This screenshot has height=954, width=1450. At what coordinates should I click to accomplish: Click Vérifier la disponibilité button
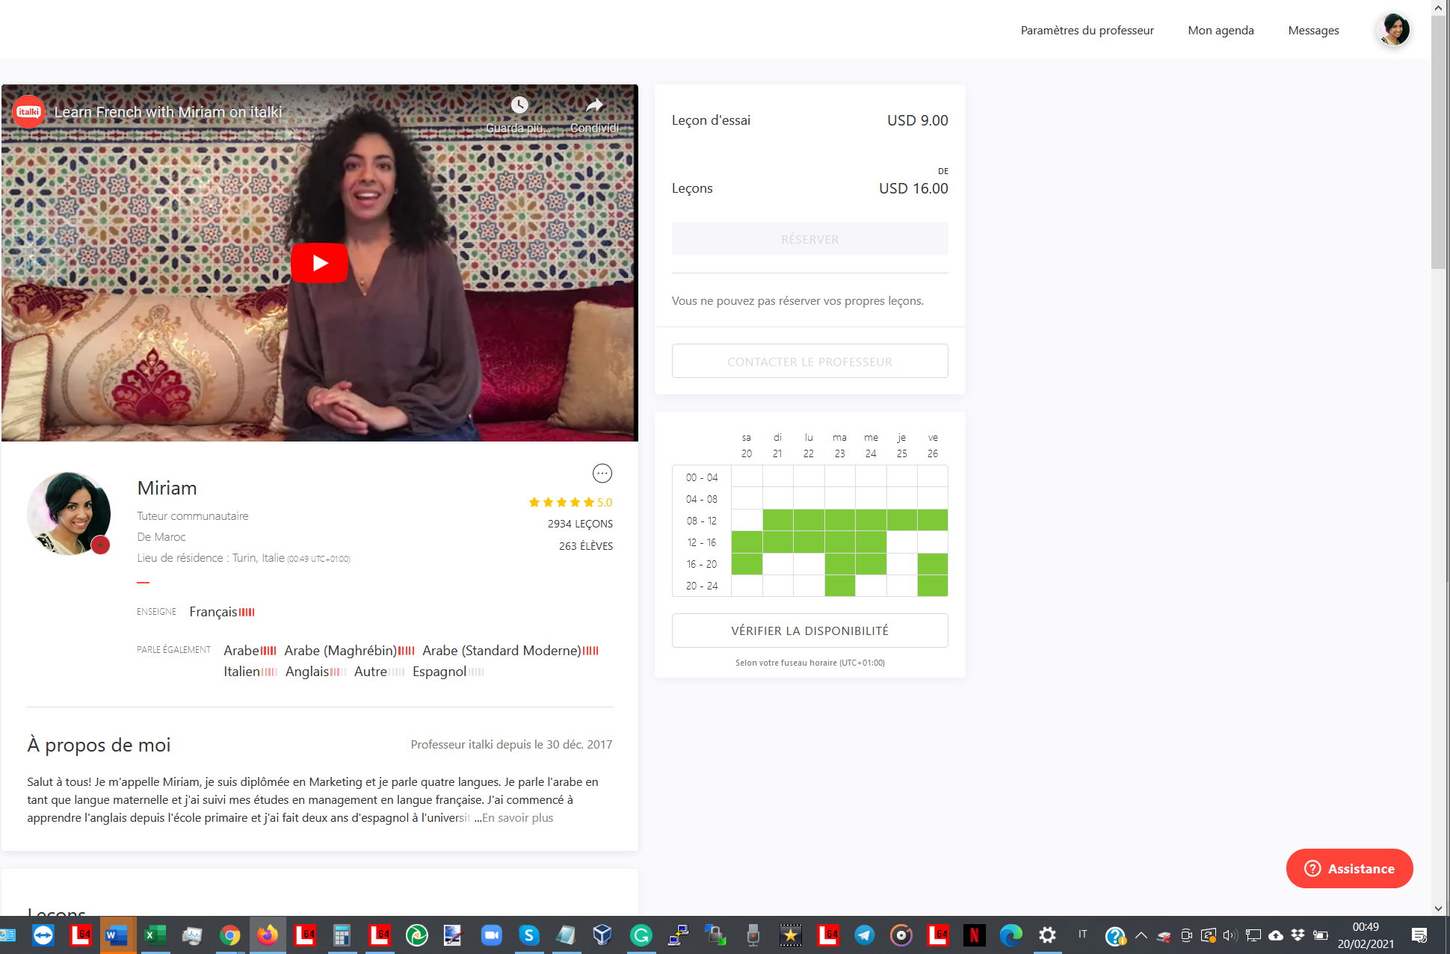coord(809,631)
